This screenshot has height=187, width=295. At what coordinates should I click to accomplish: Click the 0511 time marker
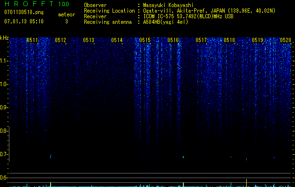pos(32,40)
